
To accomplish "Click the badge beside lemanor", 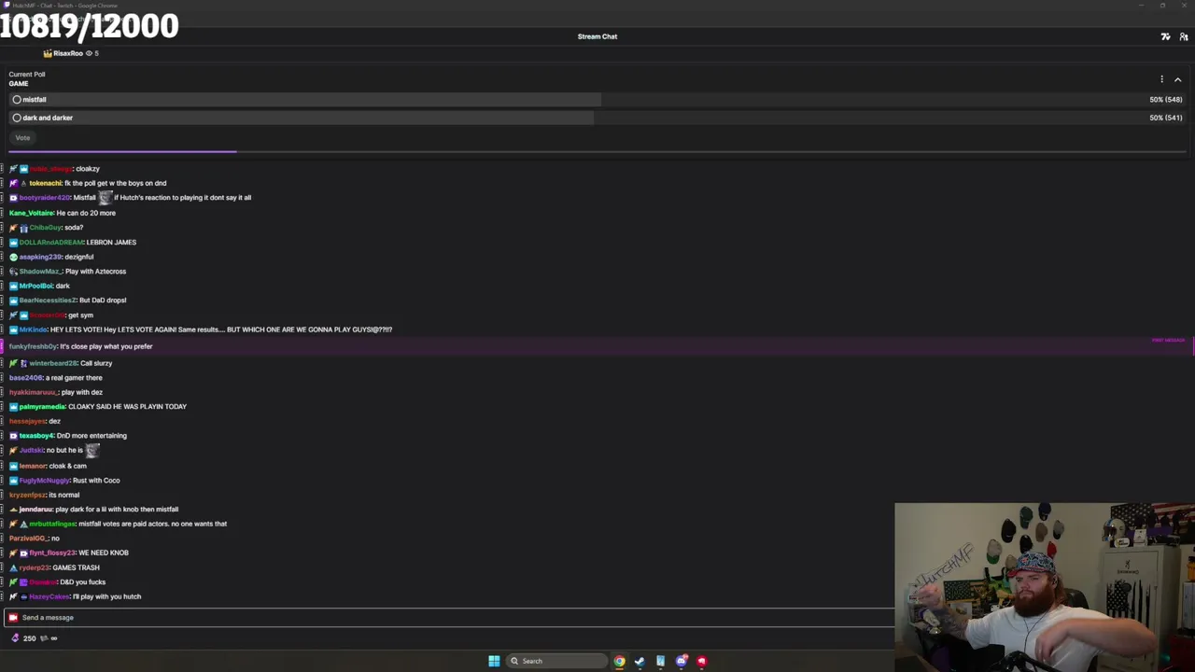I will coord(13,466).
